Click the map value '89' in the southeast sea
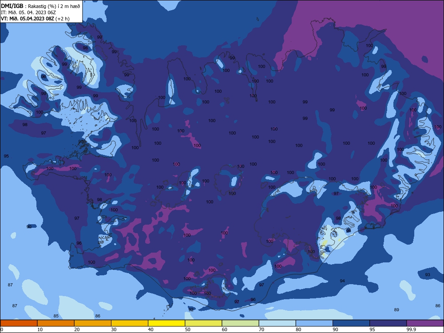444x333 pixels. pos(396,309)
